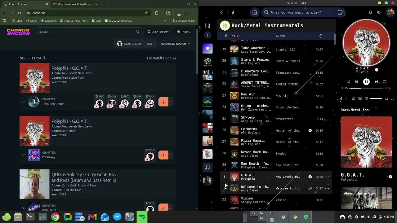Viewport: 397px width, 223px height.
Task: Sort the playlist by Title column
Action: pos(234,36)
